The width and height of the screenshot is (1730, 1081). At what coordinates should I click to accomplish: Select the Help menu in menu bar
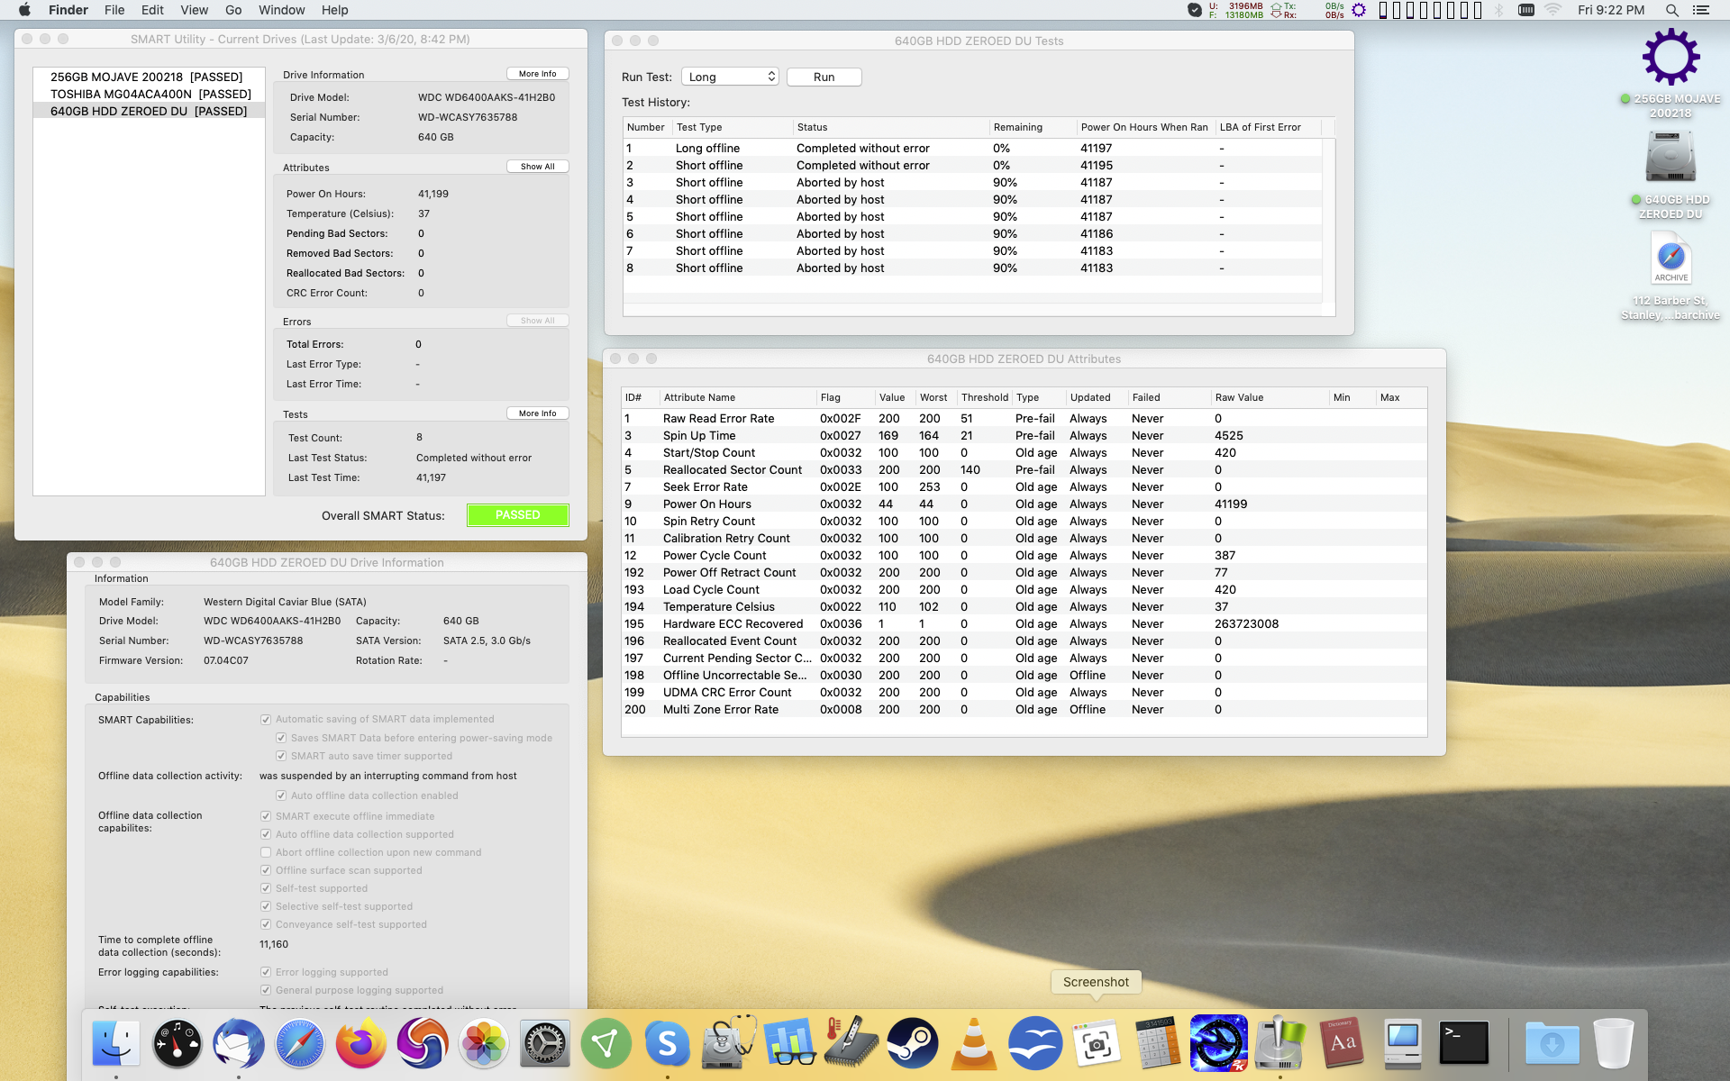(333, 10)
